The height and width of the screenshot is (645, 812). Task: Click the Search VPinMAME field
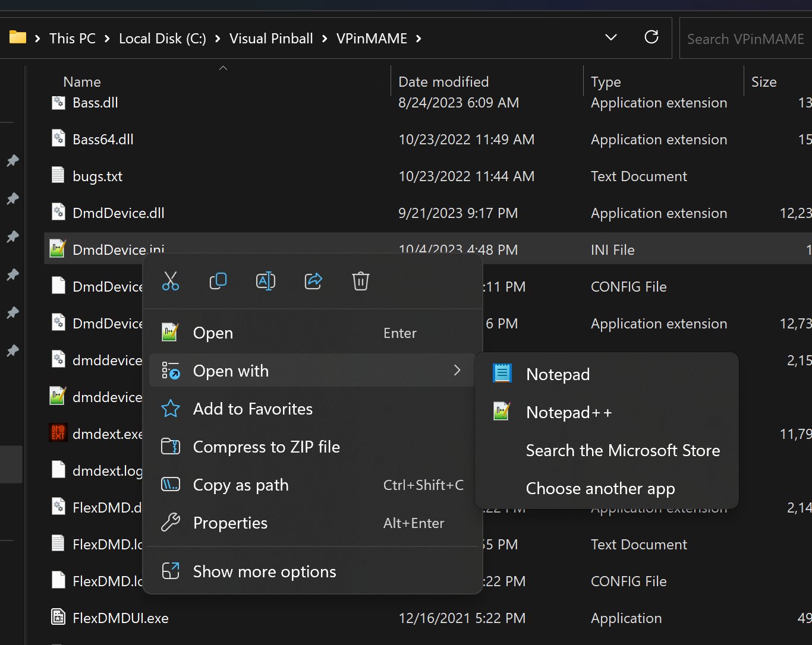[745, 39]
